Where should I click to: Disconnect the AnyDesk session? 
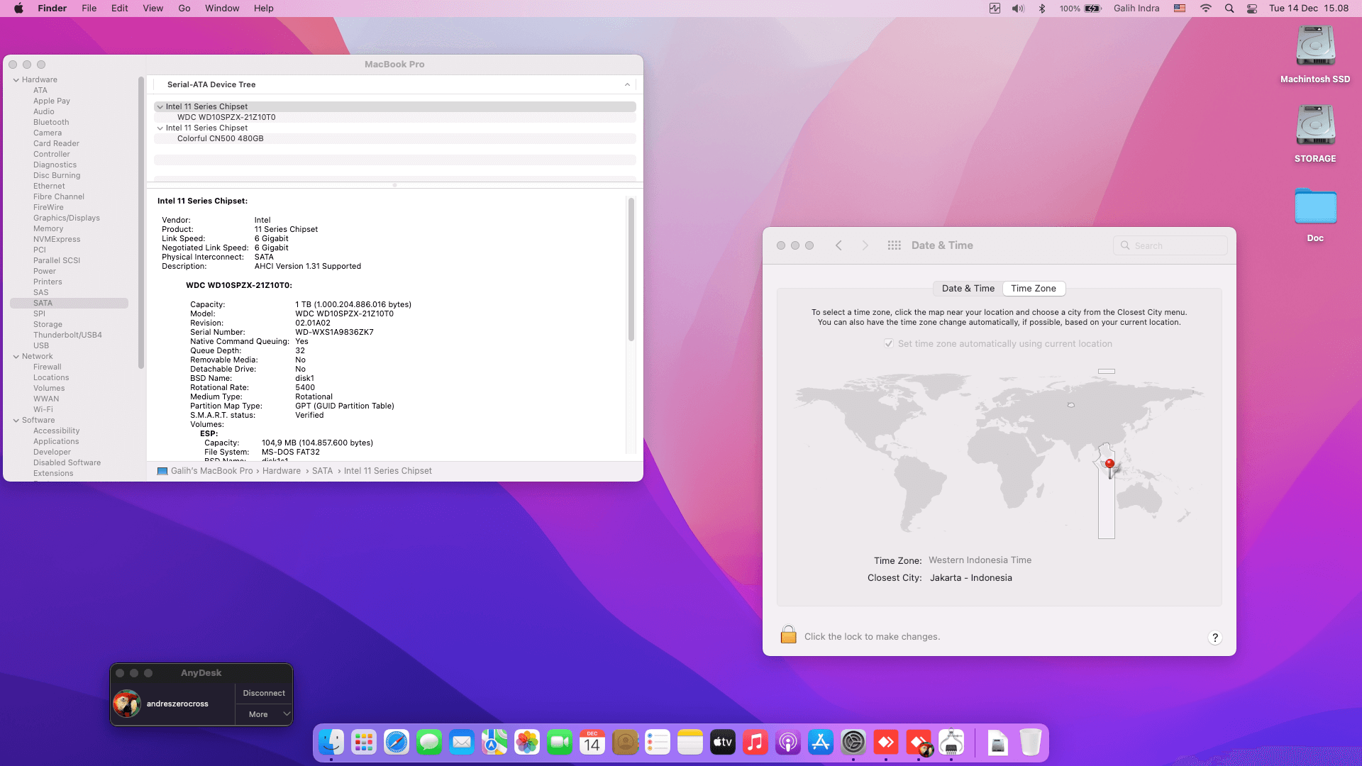click(x=264, y=694)
